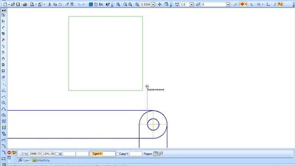Click the first т2 coordinate field
This screenshot has height=166, width=295.
tap(69, 154)
